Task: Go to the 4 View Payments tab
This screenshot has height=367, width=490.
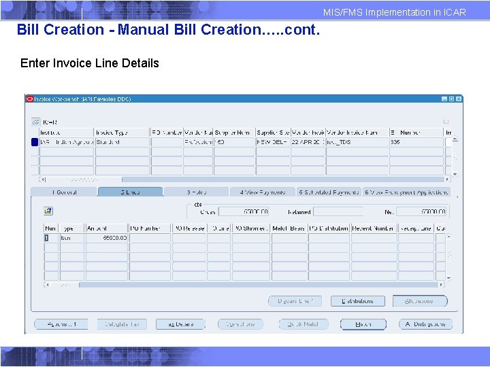Action: coord(263,192)
